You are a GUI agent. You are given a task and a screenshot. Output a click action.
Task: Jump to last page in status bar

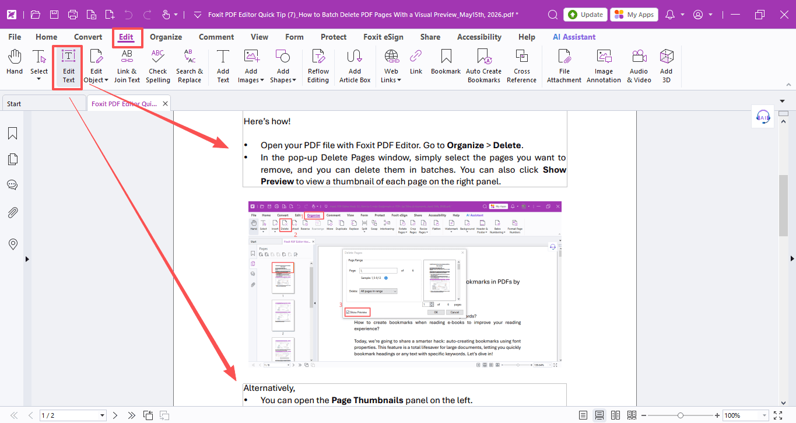pyautogui.click(x=131, y=415)
